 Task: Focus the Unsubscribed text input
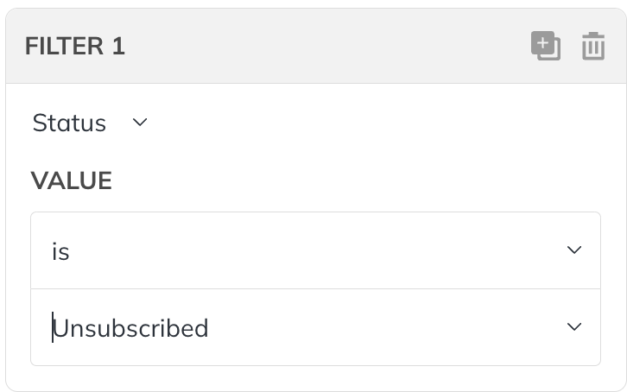click(304, 327)
